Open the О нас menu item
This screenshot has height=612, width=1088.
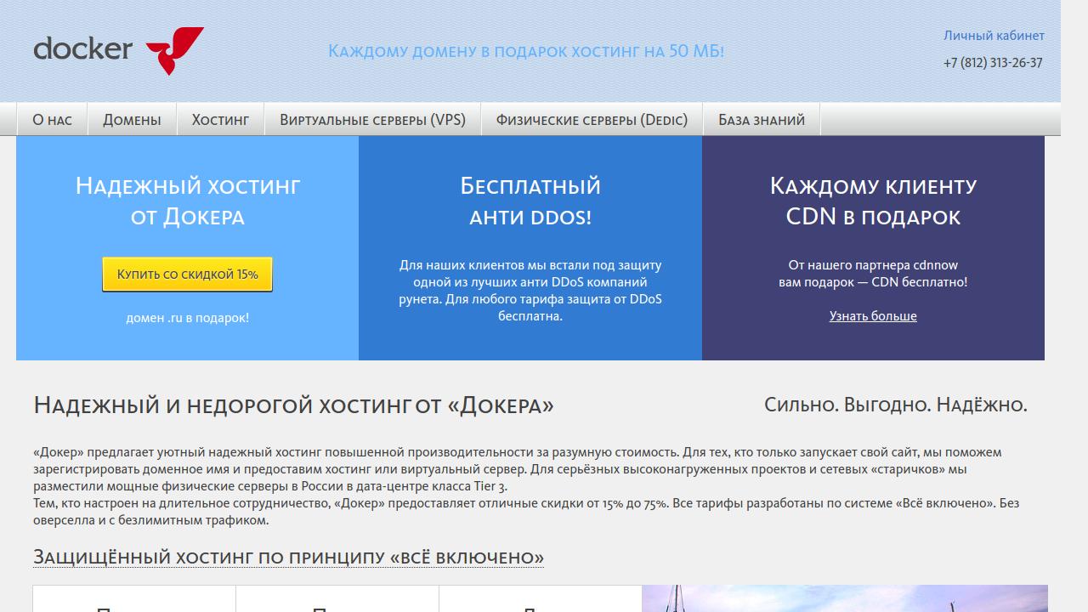tap(53, 120)
